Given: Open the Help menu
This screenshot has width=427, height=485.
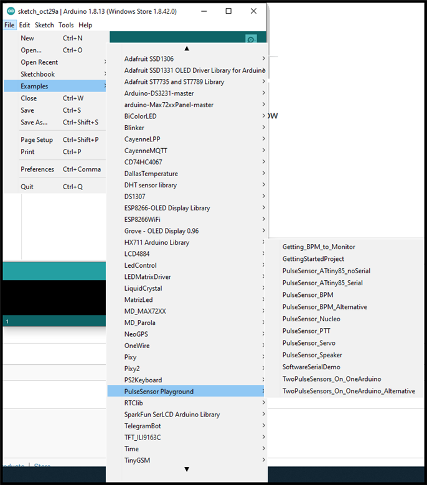Looking at the screenshot, I should pos(85,25).
